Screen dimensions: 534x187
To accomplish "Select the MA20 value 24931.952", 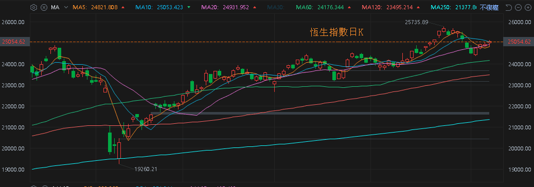I will point(235,7).
